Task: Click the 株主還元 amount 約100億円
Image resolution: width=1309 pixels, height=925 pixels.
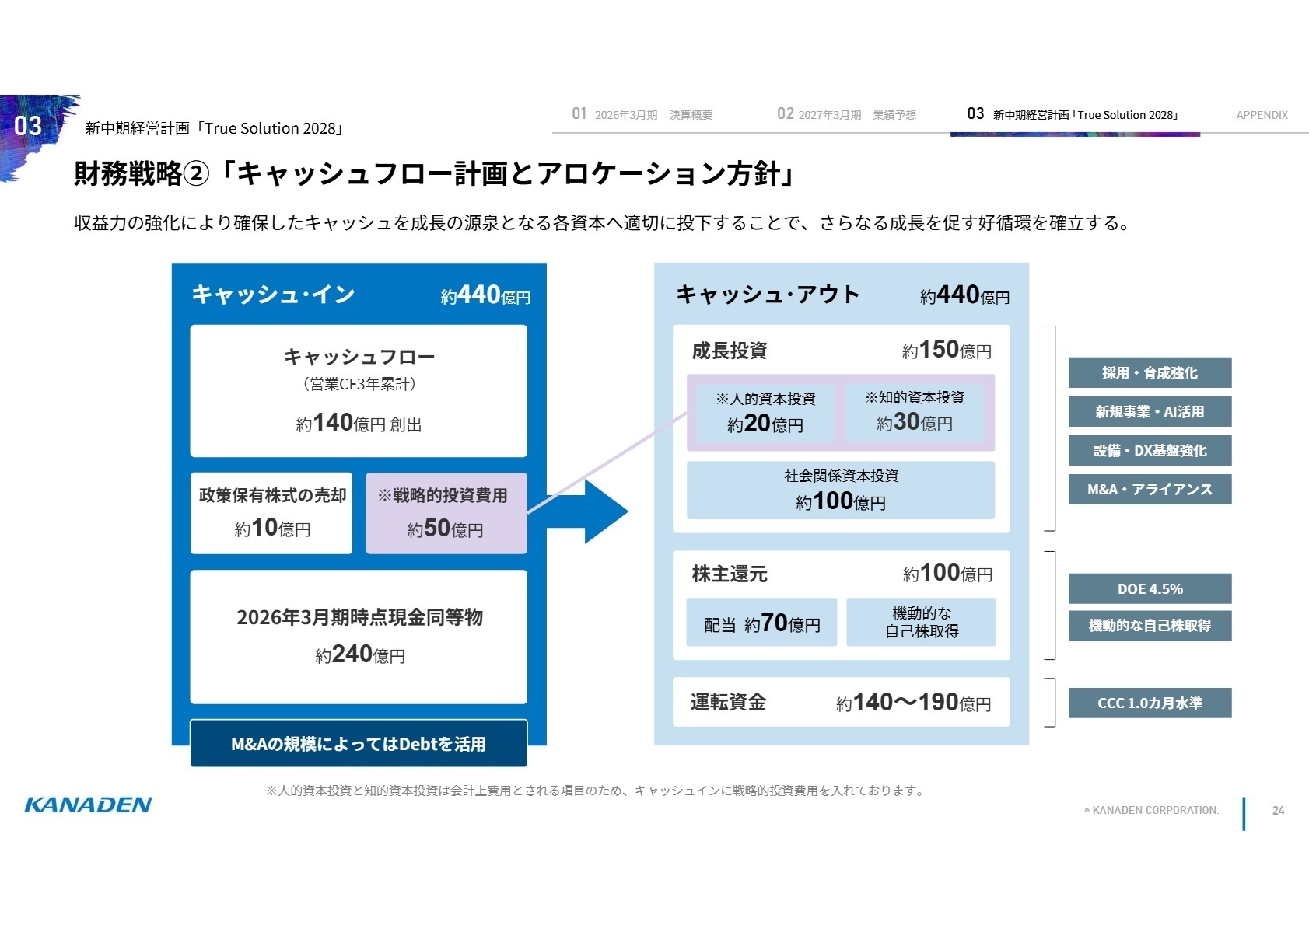Action: [x=947, y=574]
